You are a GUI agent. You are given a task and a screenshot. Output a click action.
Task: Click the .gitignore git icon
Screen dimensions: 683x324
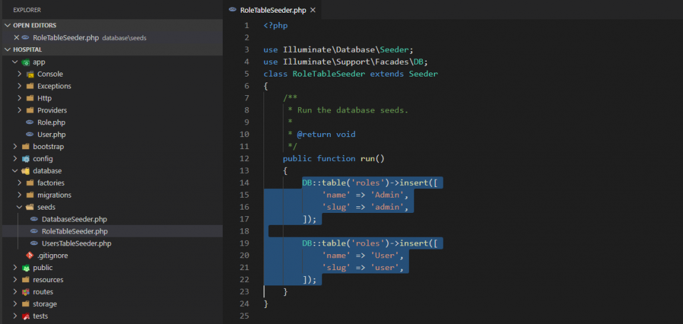click(29, 255)
